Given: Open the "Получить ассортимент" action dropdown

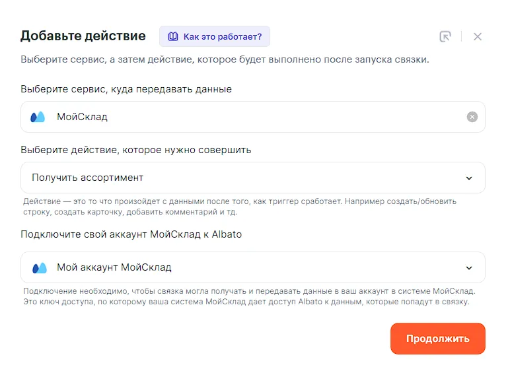Looking at the screenshot, I should click(251, 178).
